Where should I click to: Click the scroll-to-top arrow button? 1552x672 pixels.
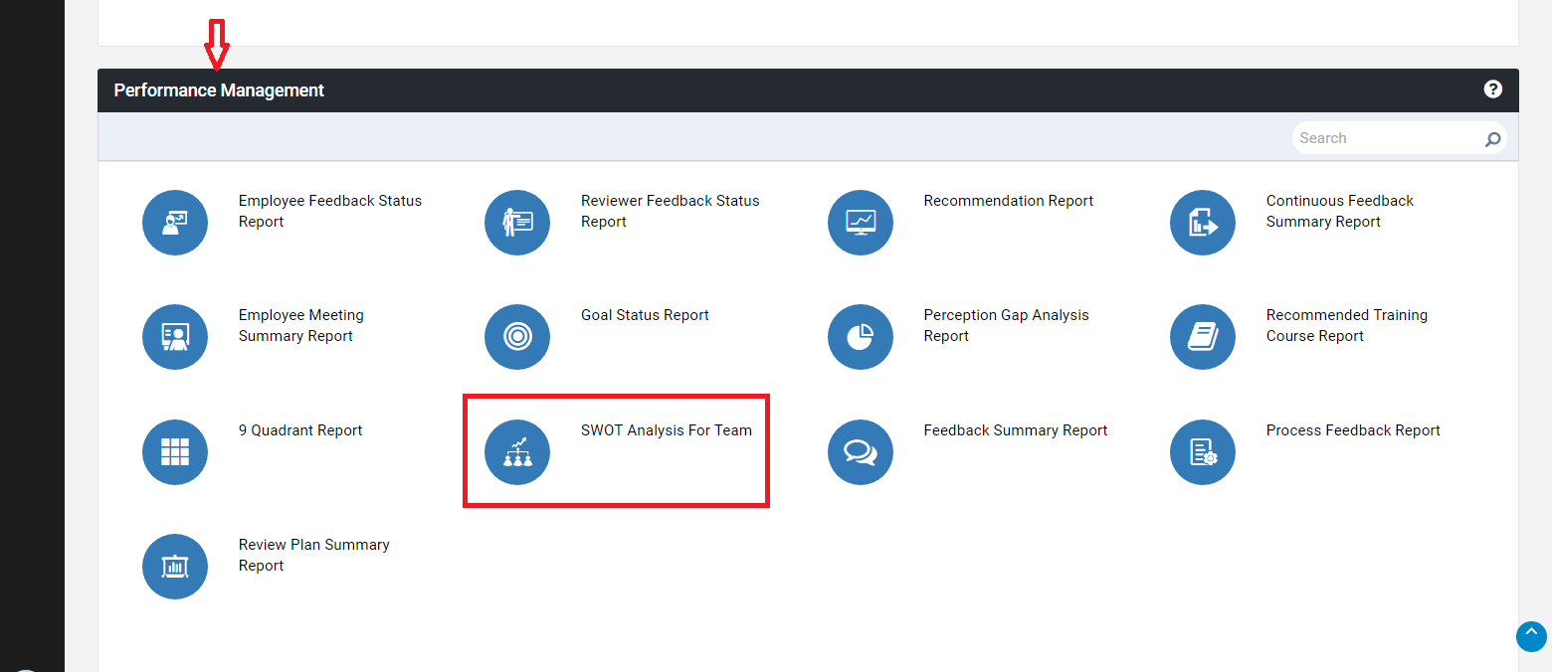pos(1531,636)
